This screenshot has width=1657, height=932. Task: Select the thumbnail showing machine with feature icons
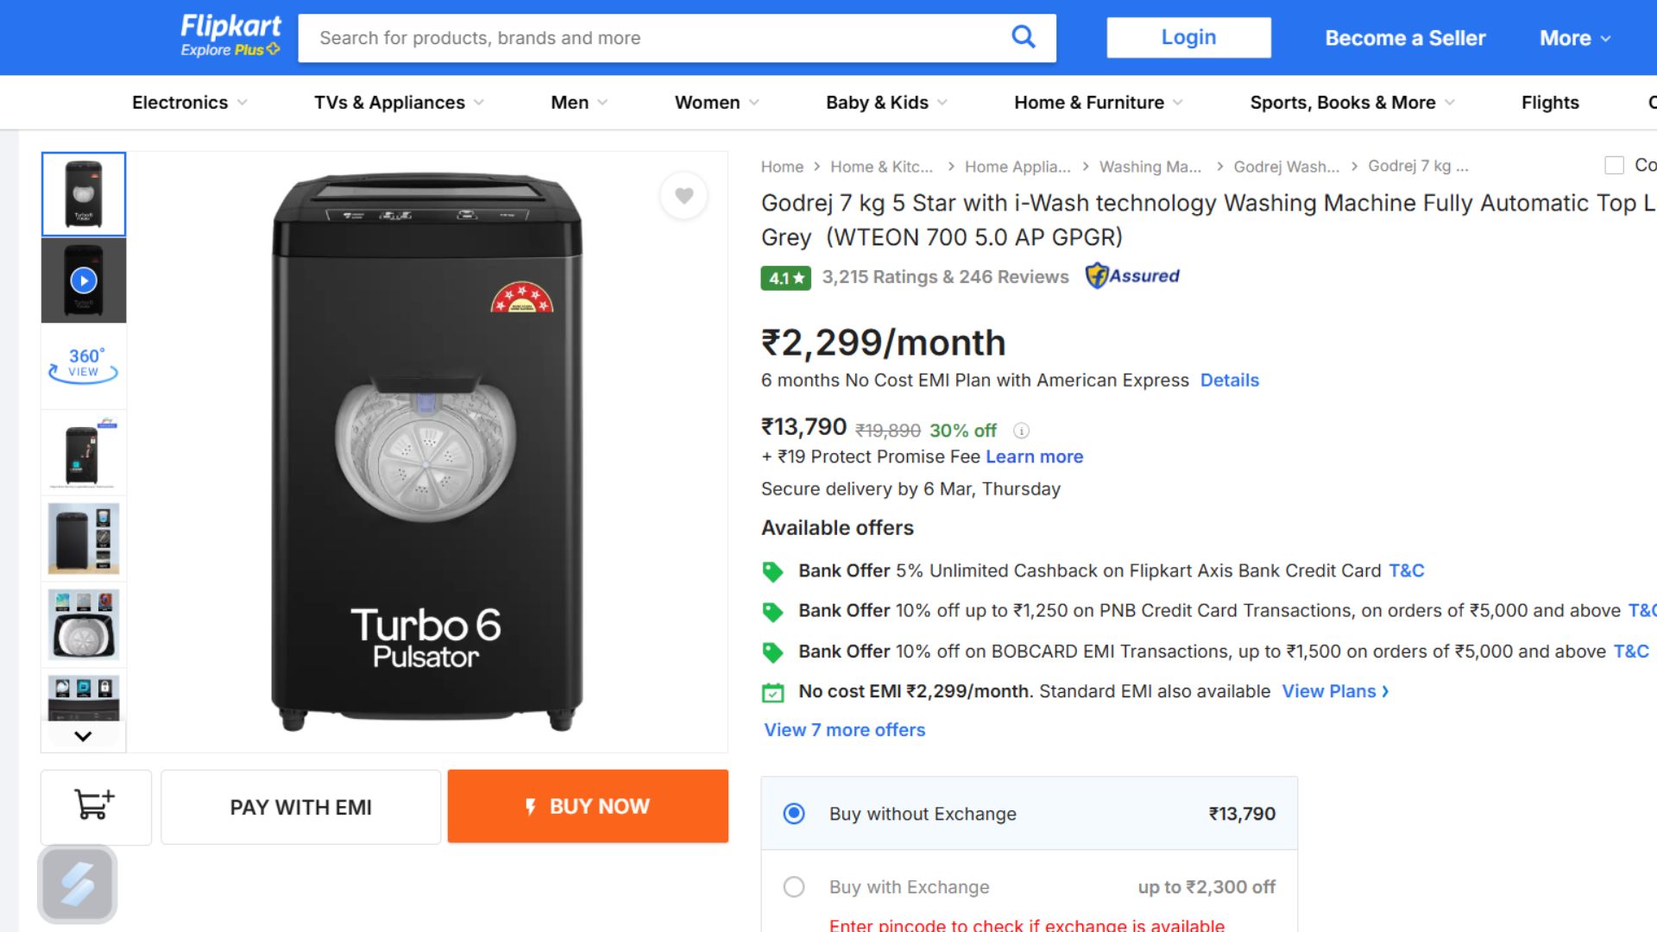point(84,538)
